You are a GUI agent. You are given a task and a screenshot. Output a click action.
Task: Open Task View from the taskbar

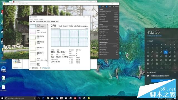(39, 98)
